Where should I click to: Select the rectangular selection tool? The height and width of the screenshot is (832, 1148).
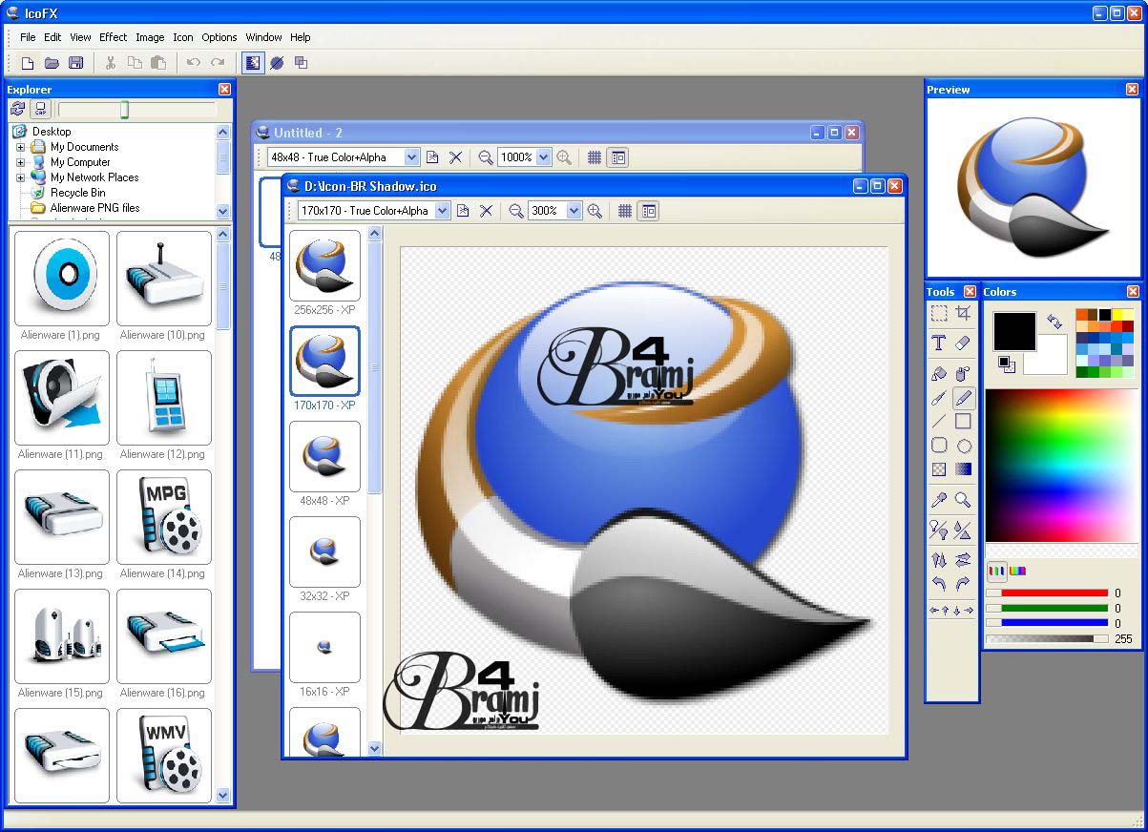(x=939, y=314)
